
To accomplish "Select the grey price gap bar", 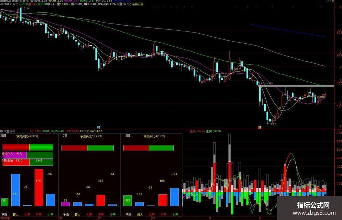I will [296, 86].
